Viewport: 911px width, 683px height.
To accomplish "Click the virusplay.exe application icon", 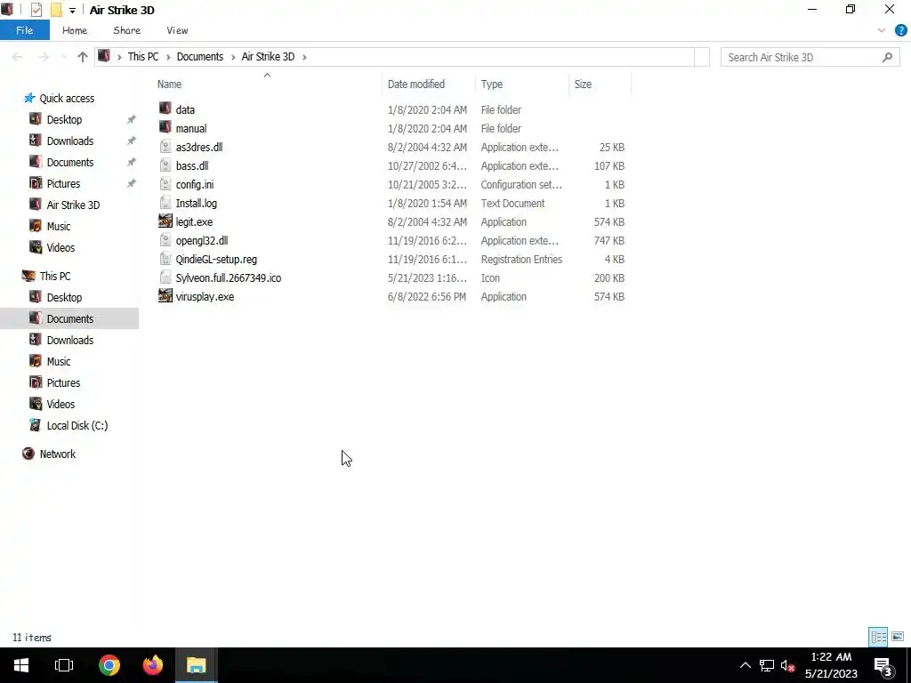I will tap(165, 296).
